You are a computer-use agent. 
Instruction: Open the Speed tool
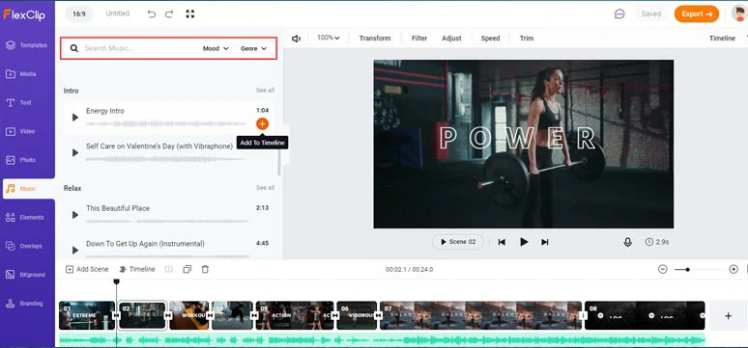click(490, 39)
